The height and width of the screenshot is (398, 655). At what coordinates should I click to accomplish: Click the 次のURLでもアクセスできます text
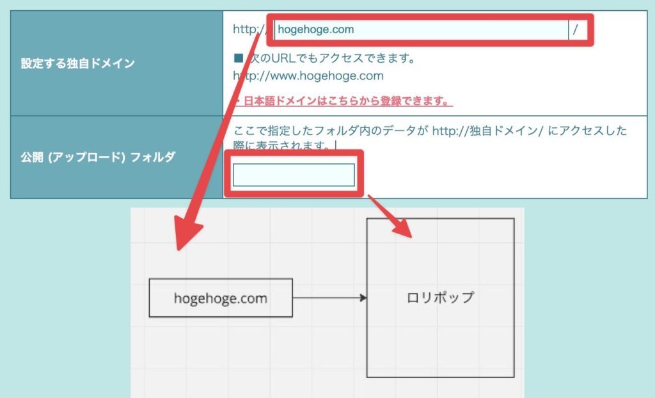[x=333, y=59]
